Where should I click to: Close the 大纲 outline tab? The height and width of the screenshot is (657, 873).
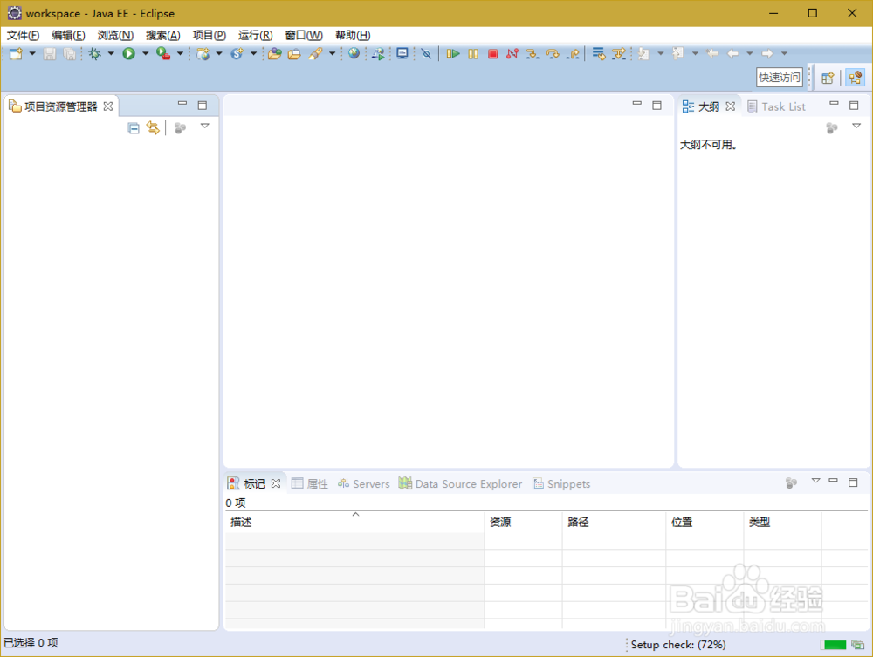click(x=731, y=106)
